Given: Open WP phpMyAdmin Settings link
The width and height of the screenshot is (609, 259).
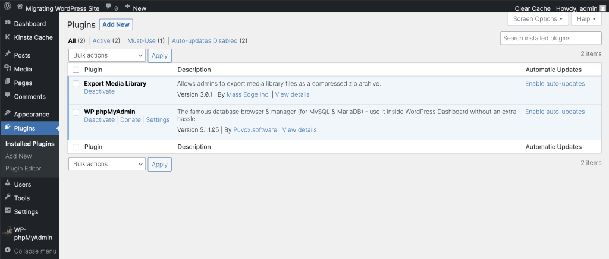Looking at the screenshot, I should coord(158,120).
